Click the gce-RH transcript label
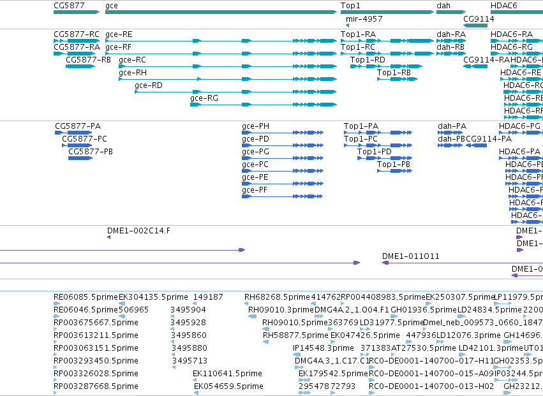The height and width of the screenshot is (396, 543). point(133,73)
